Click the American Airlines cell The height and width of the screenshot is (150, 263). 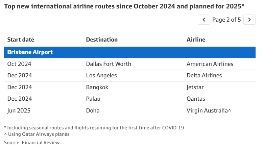click(210, 64)
